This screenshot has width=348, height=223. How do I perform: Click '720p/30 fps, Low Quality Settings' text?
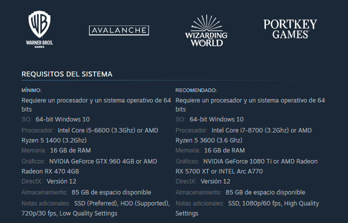(69, 213)
